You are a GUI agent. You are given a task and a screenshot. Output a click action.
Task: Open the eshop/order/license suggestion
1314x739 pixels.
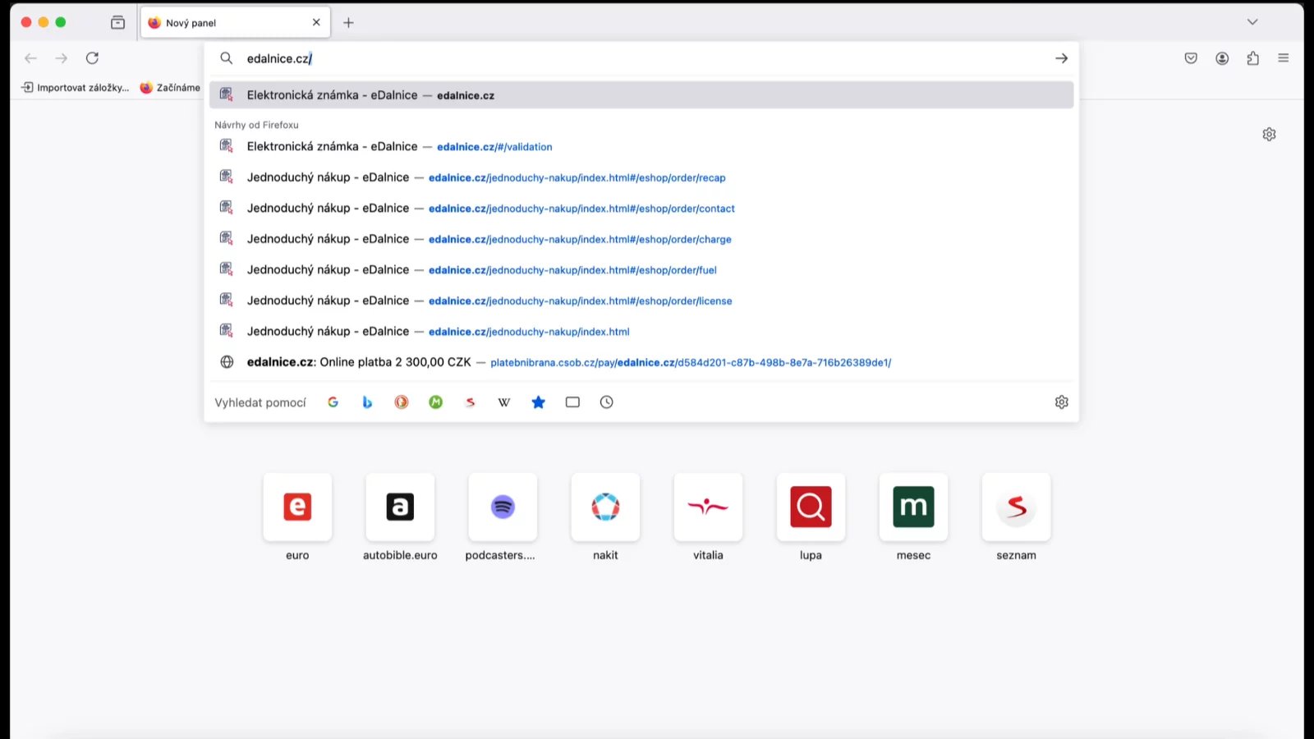(641, 301)
